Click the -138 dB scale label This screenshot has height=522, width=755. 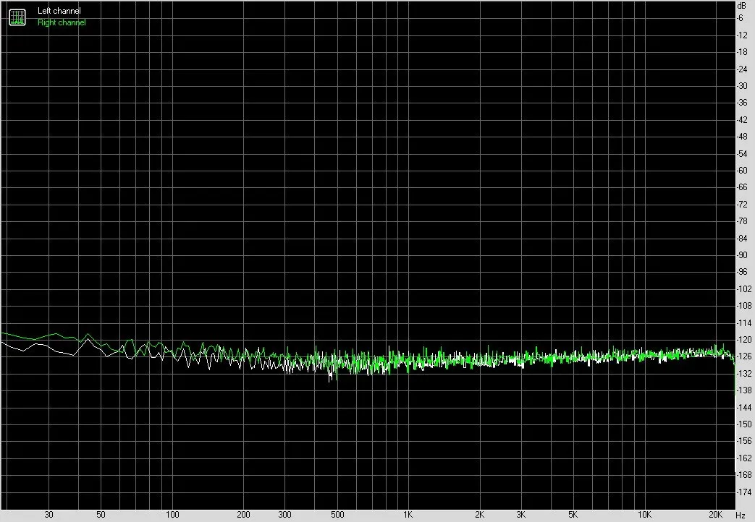[744, 390]
